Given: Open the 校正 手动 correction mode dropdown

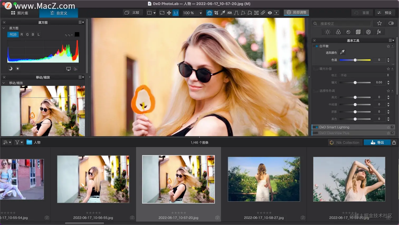Looking at the screenshot, I should 364,75.
